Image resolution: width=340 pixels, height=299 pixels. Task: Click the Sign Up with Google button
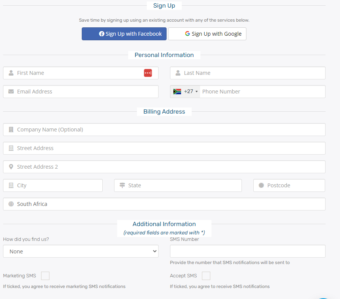[x=207, y=34]
